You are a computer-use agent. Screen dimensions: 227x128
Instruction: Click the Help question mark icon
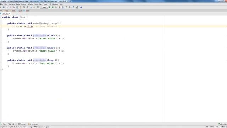pyautogui.click(x=73, y=7)
